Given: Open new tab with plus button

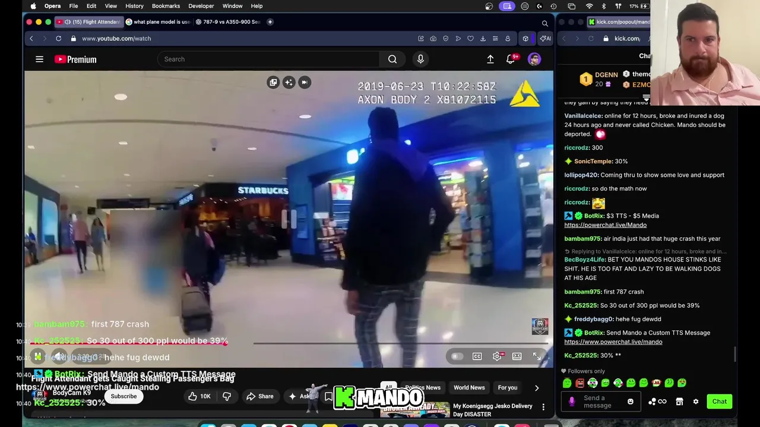Looking at the screenshot, I should click(x=270, y=22).
